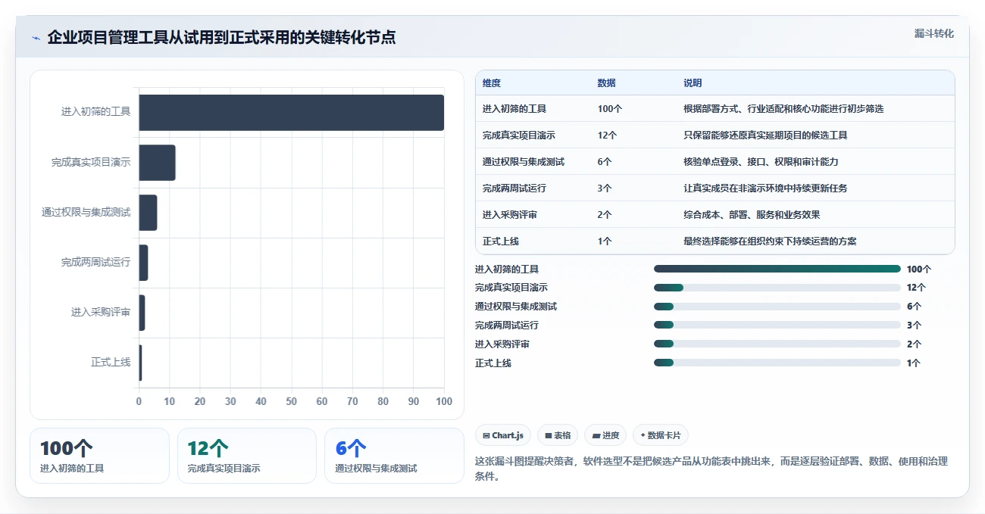985x514 pixels.
Task: Click the chart y-axis label 进入采购评审
Action: 101,313
